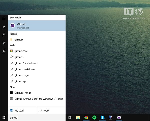Click the magnifier icon on Web filter

click(40, 110)
